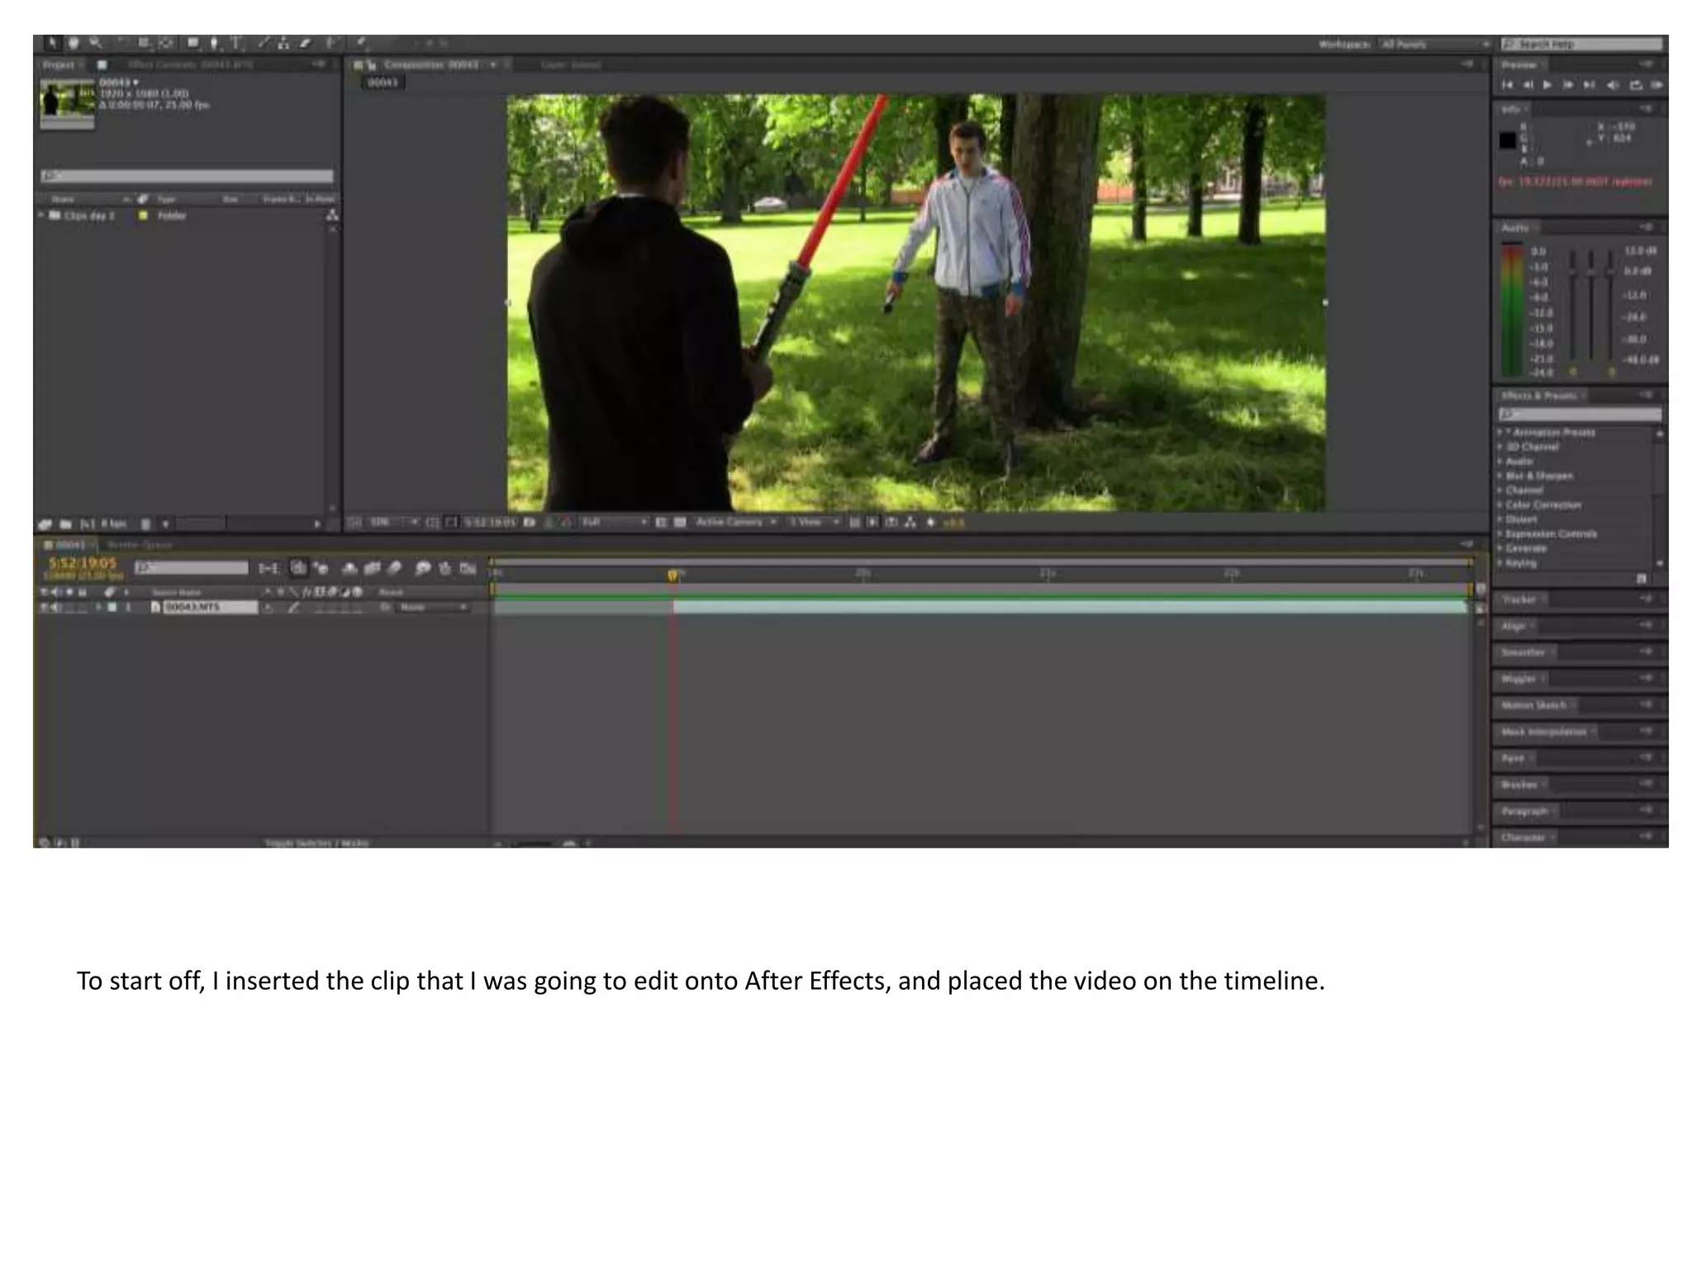Image resolution: width=1692 pixels, height=1269 pixels.
Task: Click create new folder icon in Project panel
Action: point(66,524)
